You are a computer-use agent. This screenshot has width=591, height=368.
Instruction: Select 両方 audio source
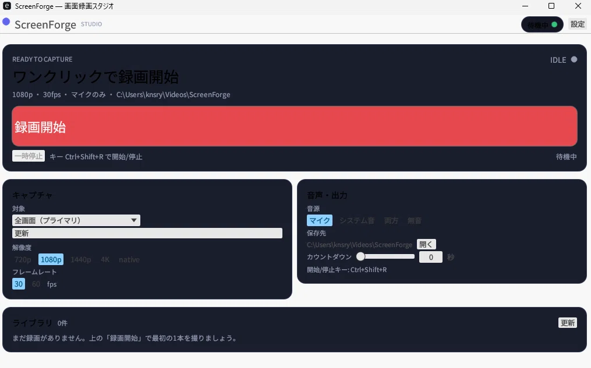pyautogui.click(x=391, y=220)
